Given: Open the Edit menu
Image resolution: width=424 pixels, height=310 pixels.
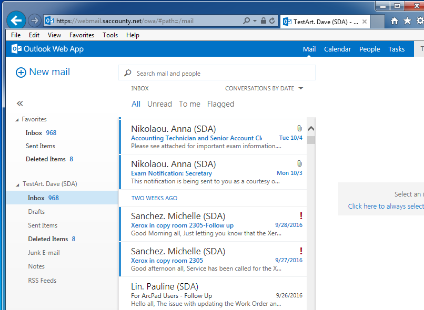Looking at the screenshot, I should pyautogui.click(x=34, y=35).
